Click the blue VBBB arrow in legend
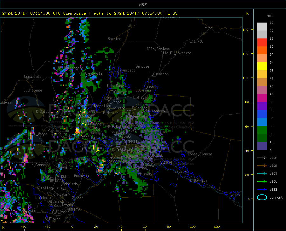This screenshot has height=231, width=286. pos(262,190)
